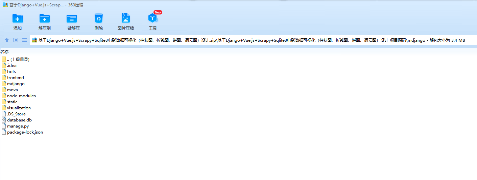Select the bots folder icon
The width and height of the screenshot is (477, 180).
[4, 71]
